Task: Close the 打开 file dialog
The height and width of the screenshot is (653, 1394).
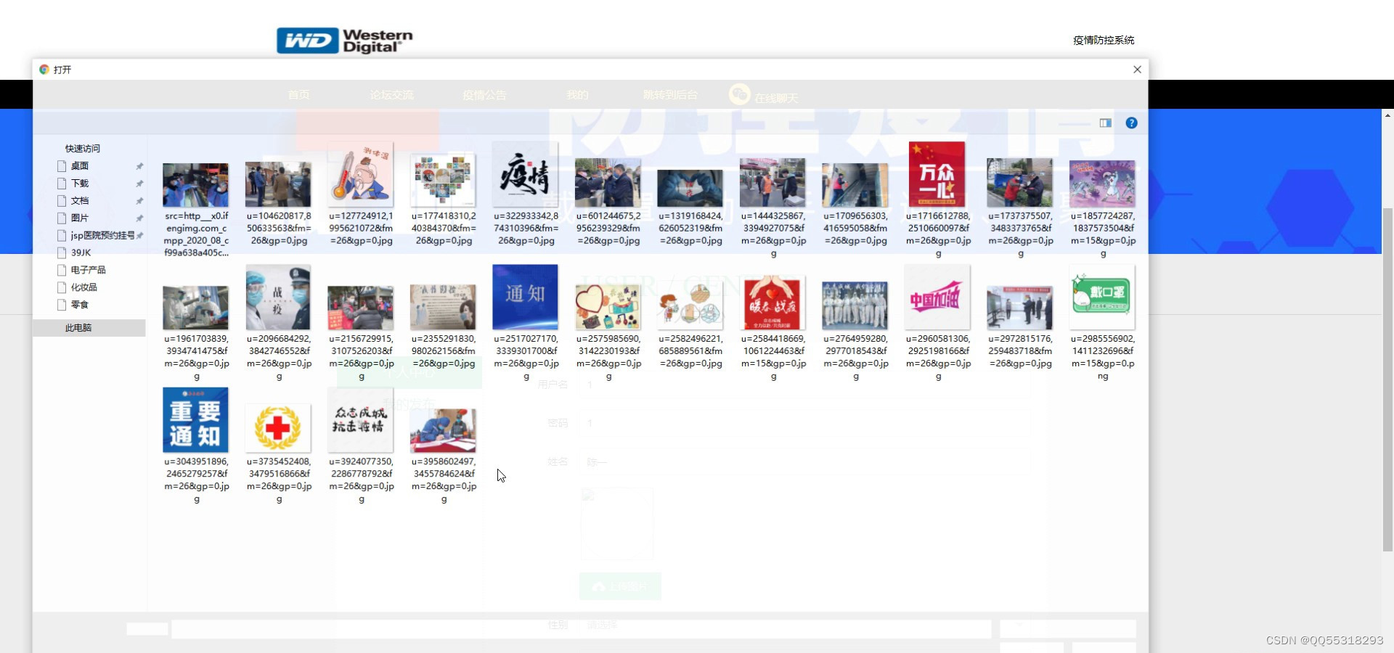Action: pyautogui.click(x=1137, y=70)
